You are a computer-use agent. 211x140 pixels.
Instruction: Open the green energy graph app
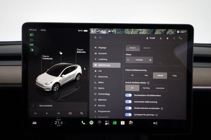point(115,123)
